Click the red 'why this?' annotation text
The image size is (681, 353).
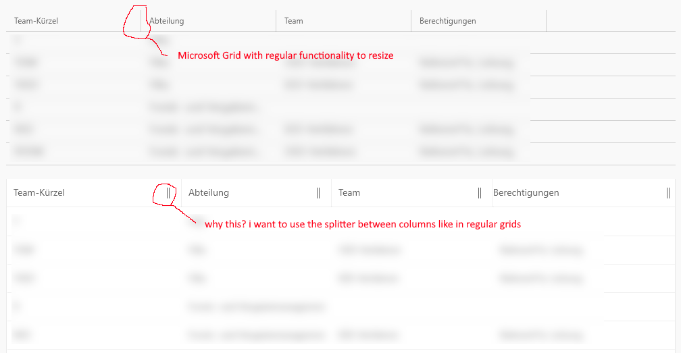point(363,224)
